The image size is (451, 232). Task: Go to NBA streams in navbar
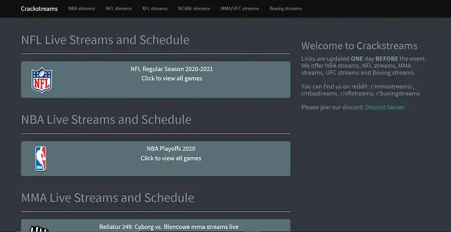tap(81, 8)
